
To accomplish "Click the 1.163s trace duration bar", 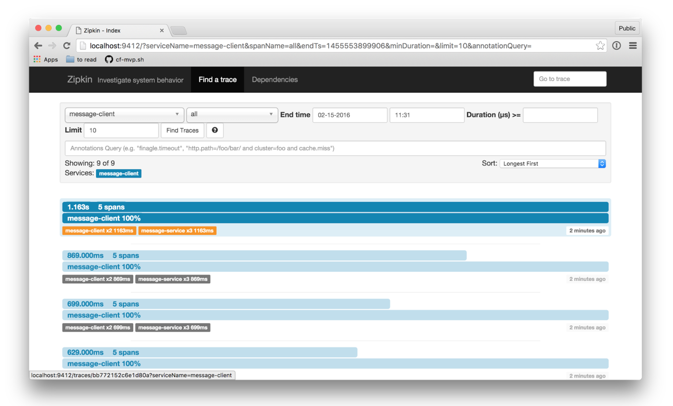I will [335, 207].
